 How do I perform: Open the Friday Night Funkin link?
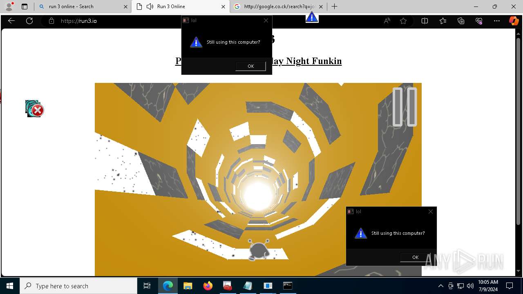306,61
